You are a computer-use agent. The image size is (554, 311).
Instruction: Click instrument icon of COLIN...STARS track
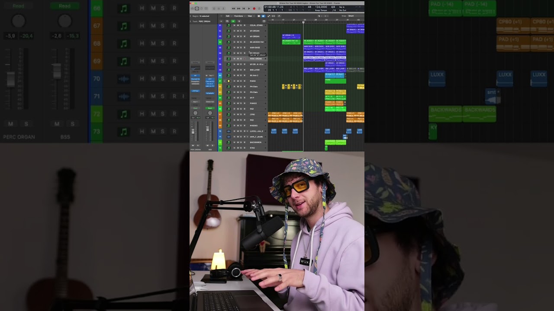[x=229, y=25]
